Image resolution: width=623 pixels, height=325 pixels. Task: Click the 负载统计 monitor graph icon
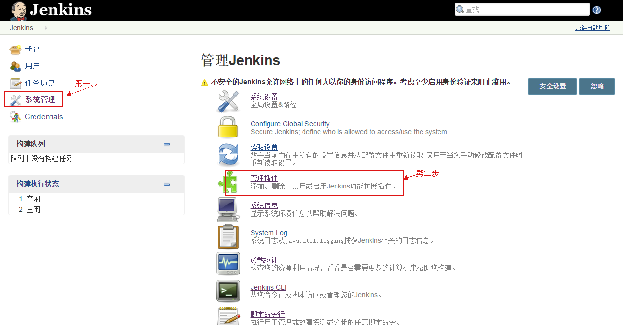point(228,263)
